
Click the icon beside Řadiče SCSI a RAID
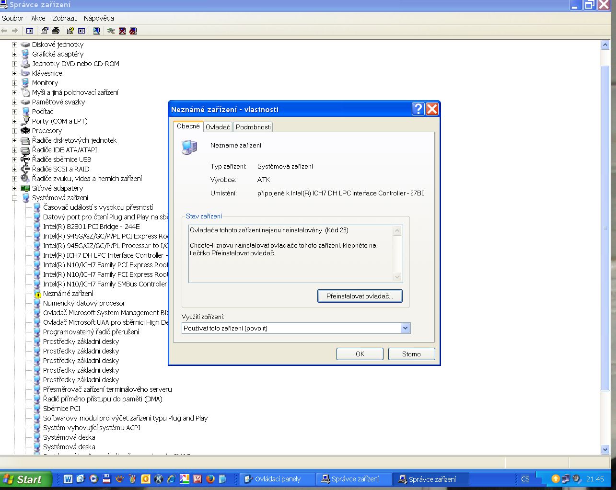point(25,169)
